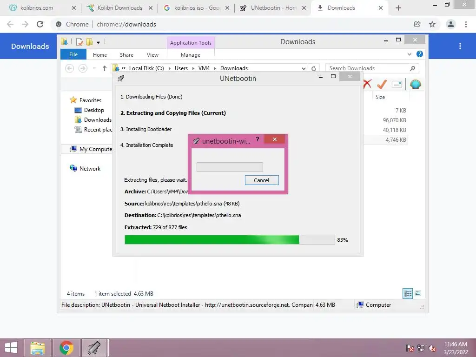Cancel the unetbootin extraction dialog

[x=262, y=180]
